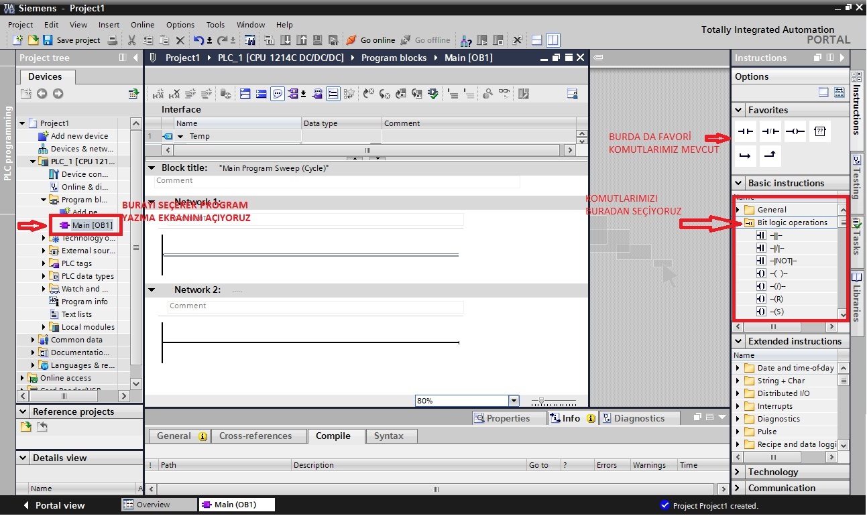Click the Block title Comment field
867x516 pixels.
click(x=337, y=181)
